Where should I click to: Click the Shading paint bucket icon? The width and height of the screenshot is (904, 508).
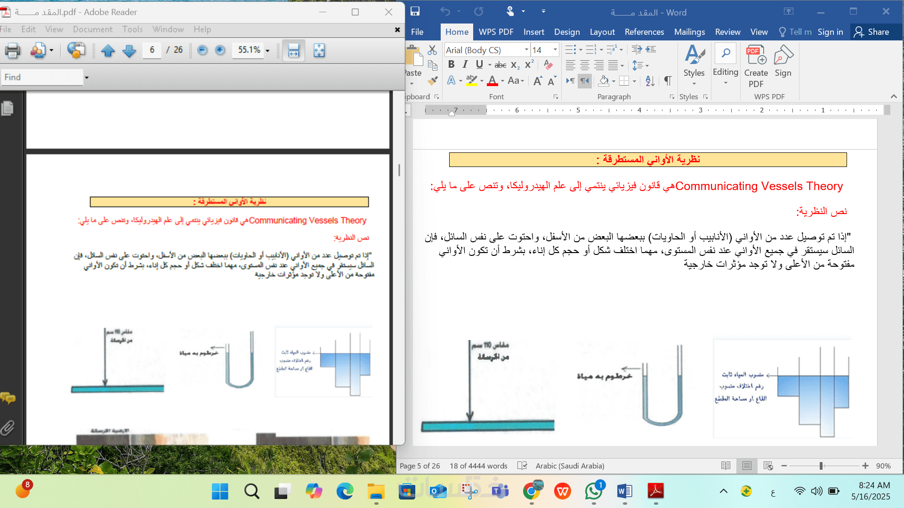coord(604,81)
